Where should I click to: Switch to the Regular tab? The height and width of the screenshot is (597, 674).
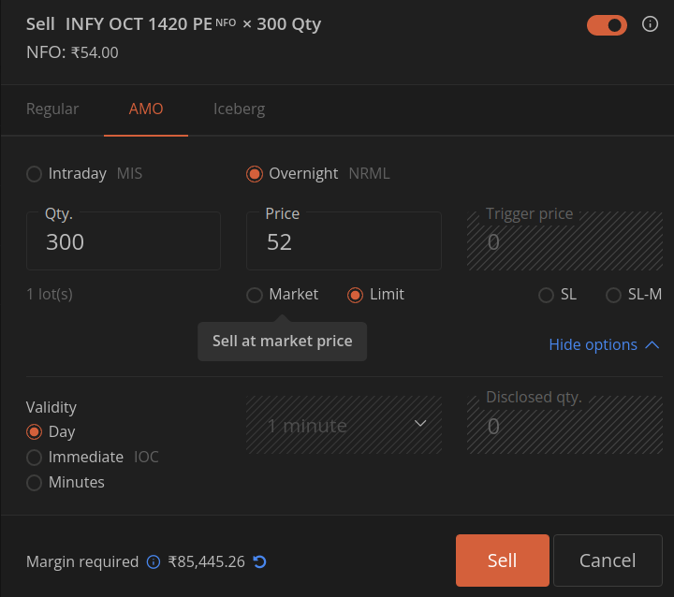click(52, 109)
